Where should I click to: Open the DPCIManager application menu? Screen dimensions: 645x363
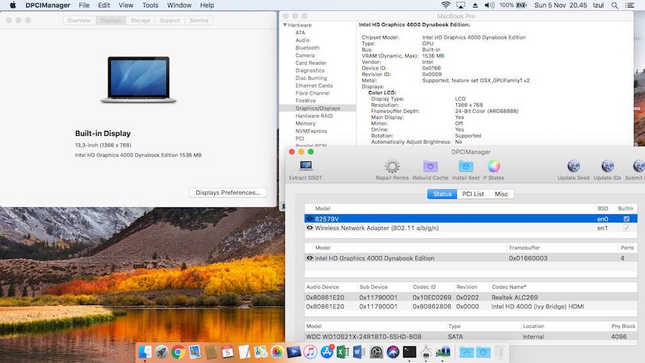click(48, 5)
